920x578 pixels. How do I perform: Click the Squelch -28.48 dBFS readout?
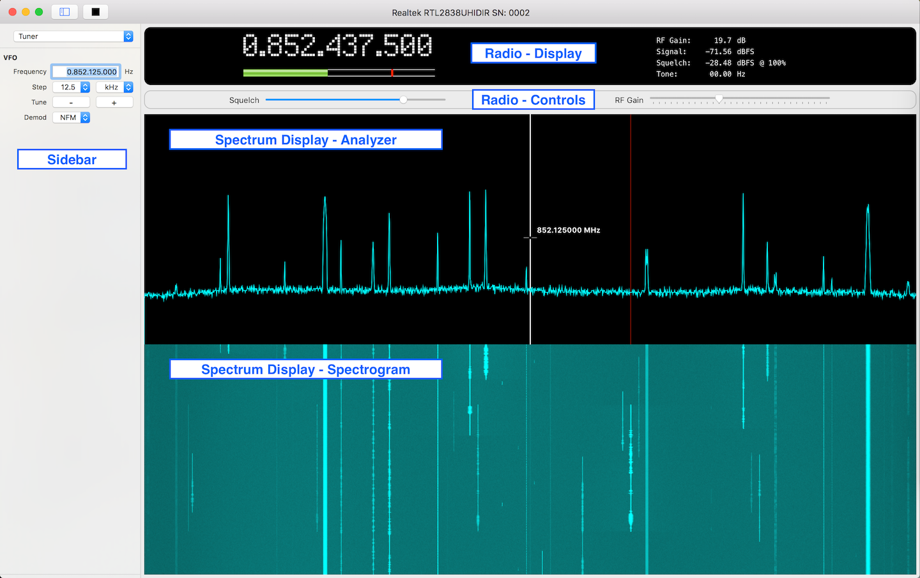[721, 63]
